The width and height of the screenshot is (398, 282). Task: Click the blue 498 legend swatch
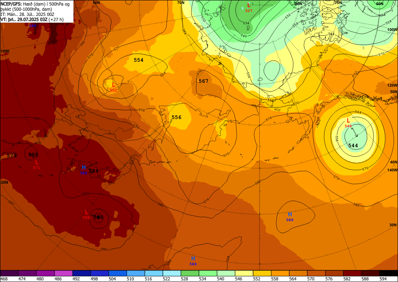pos(99,273)
